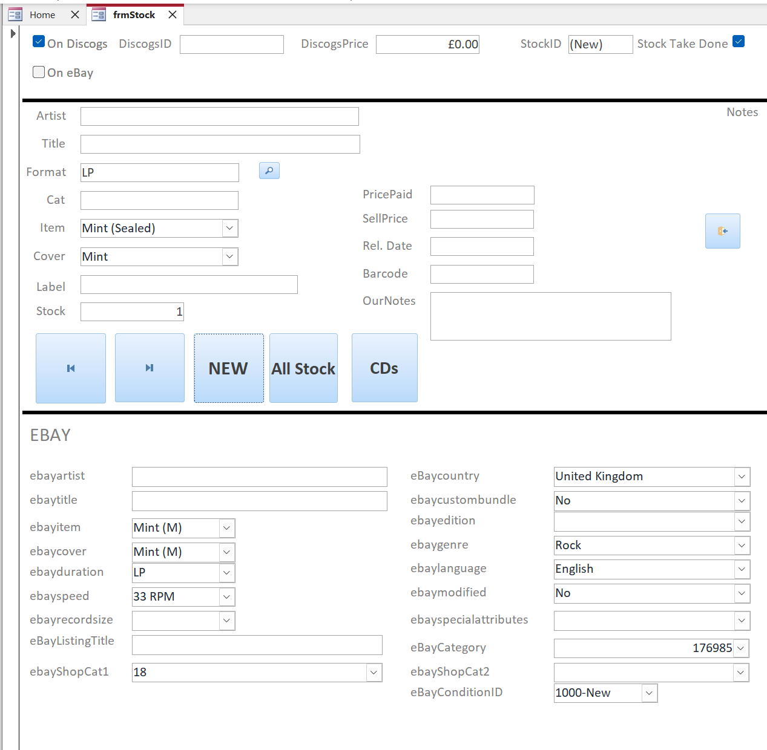Open the Item condition dropdown
The image size is (767, 750).
click(x=229, y=228)
